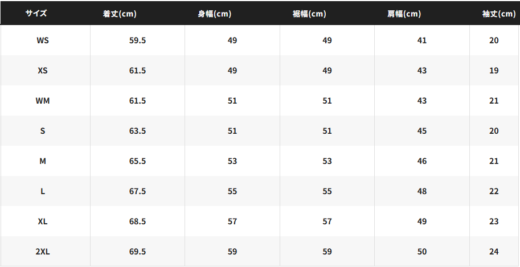Select the 2XL size row label
This screenshot has height=267, width=520.
[x=43, y=252]
